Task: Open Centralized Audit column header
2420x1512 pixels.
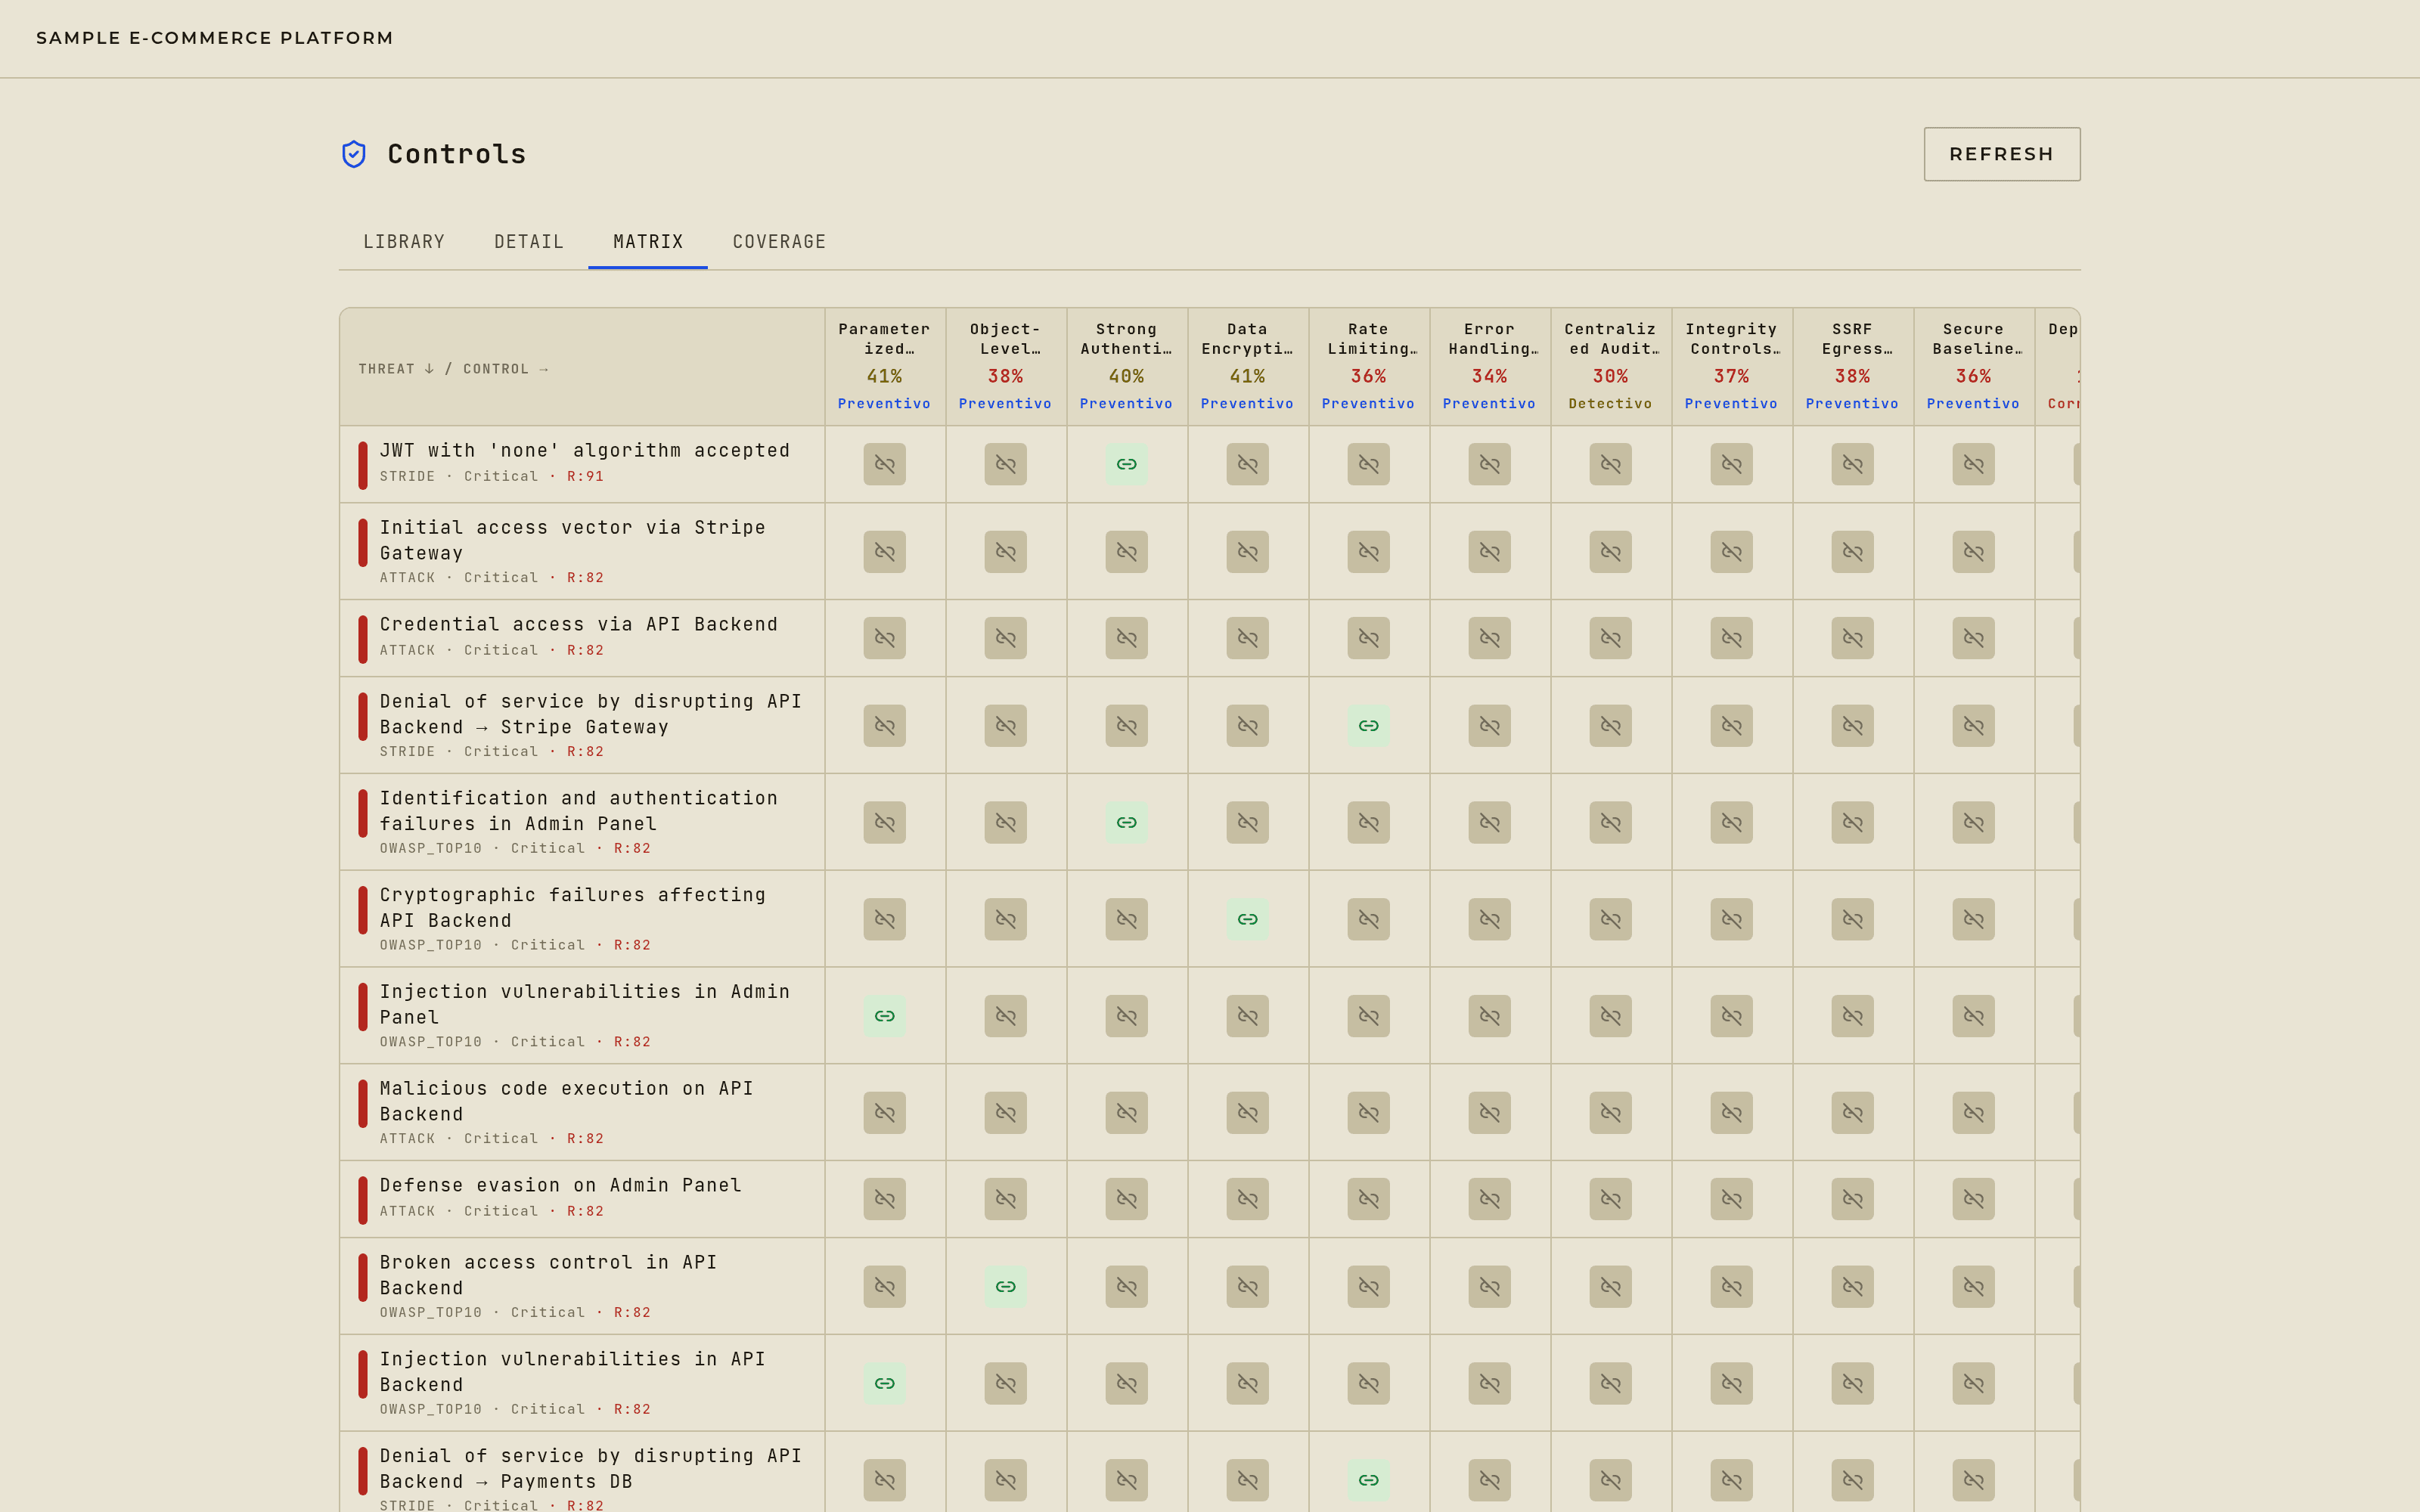Action: click(1610, 366)
